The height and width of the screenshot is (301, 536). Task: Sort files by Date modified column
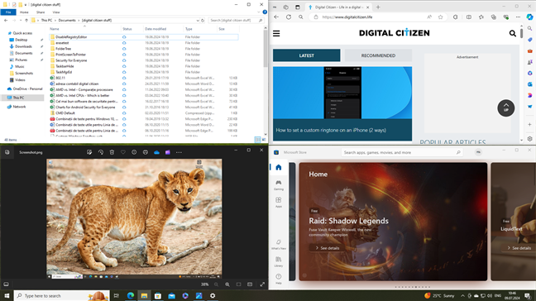pyautogui.click(x=156, y=29)
